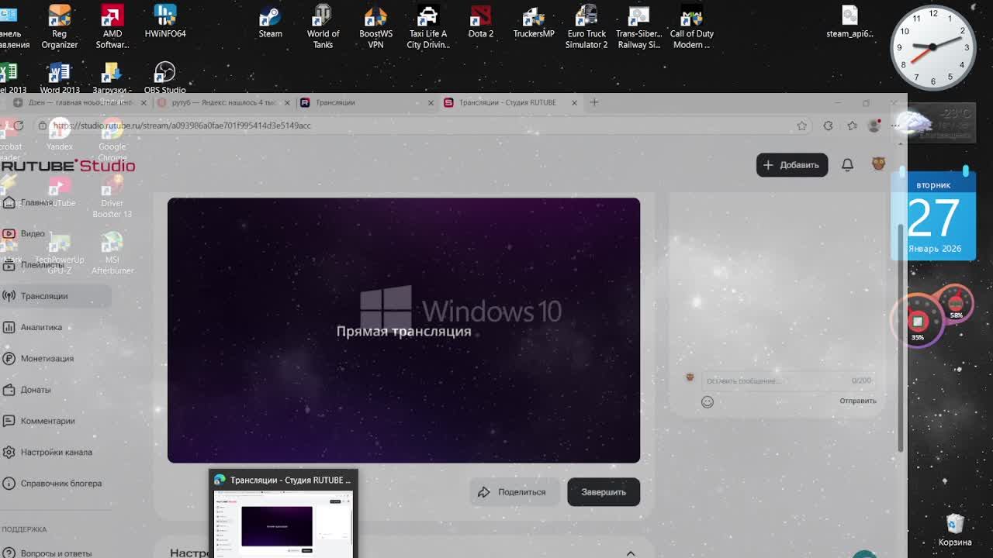Close the Дзен browser tab

[x=144, y=102]
